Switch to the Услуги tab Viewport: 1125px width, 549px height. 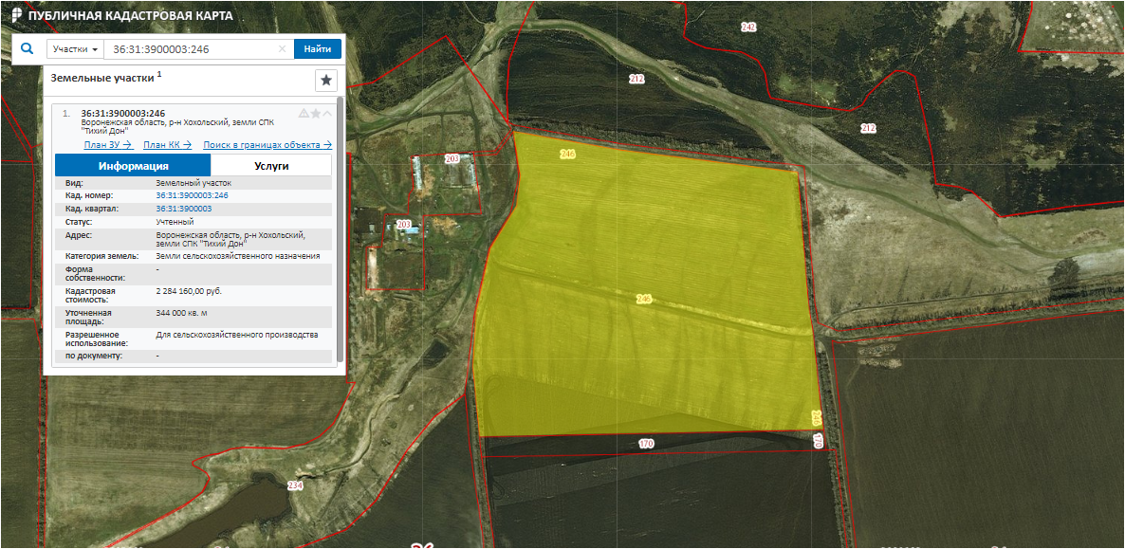[x=271, y=166]
